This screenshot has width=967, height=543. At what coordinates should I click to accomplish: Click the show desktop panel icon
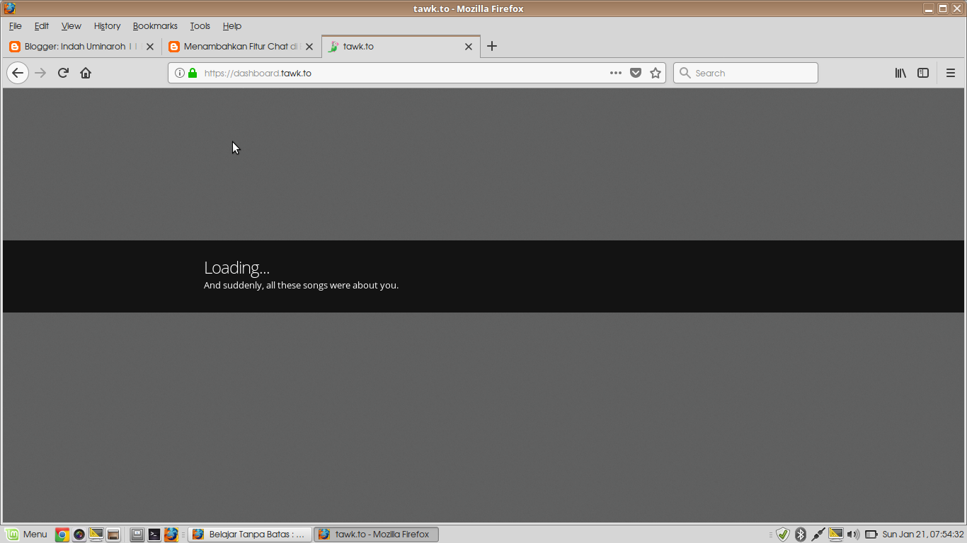137,535
